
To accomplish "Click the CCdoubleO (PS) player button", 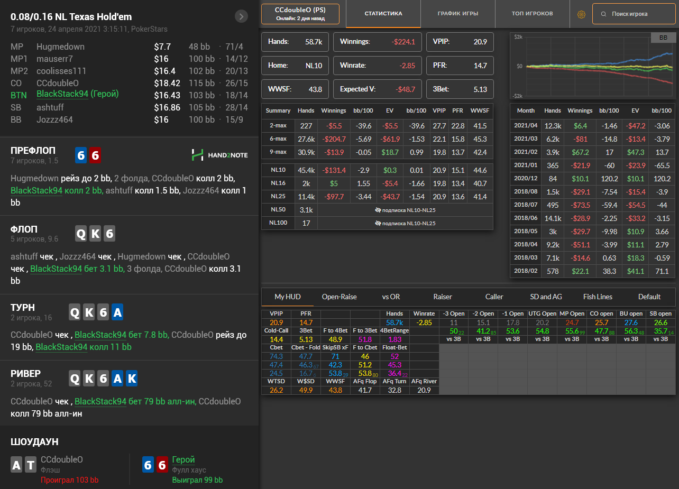I will tap(300, 14).
